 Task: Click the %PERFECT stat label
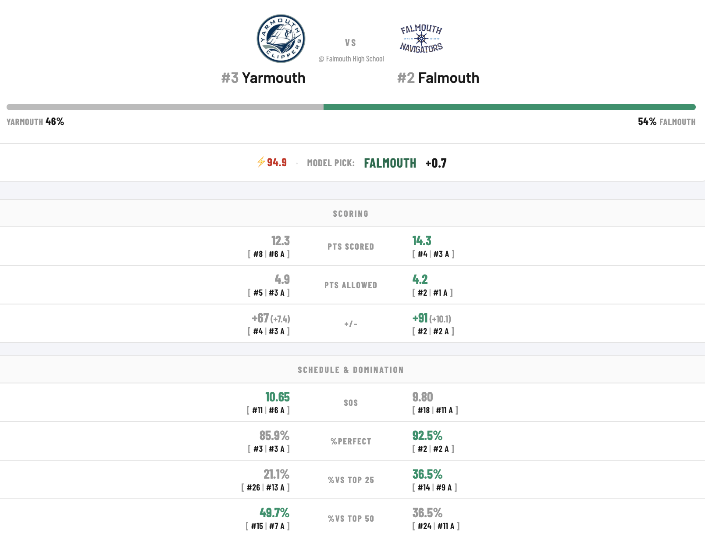coord(351,441)
